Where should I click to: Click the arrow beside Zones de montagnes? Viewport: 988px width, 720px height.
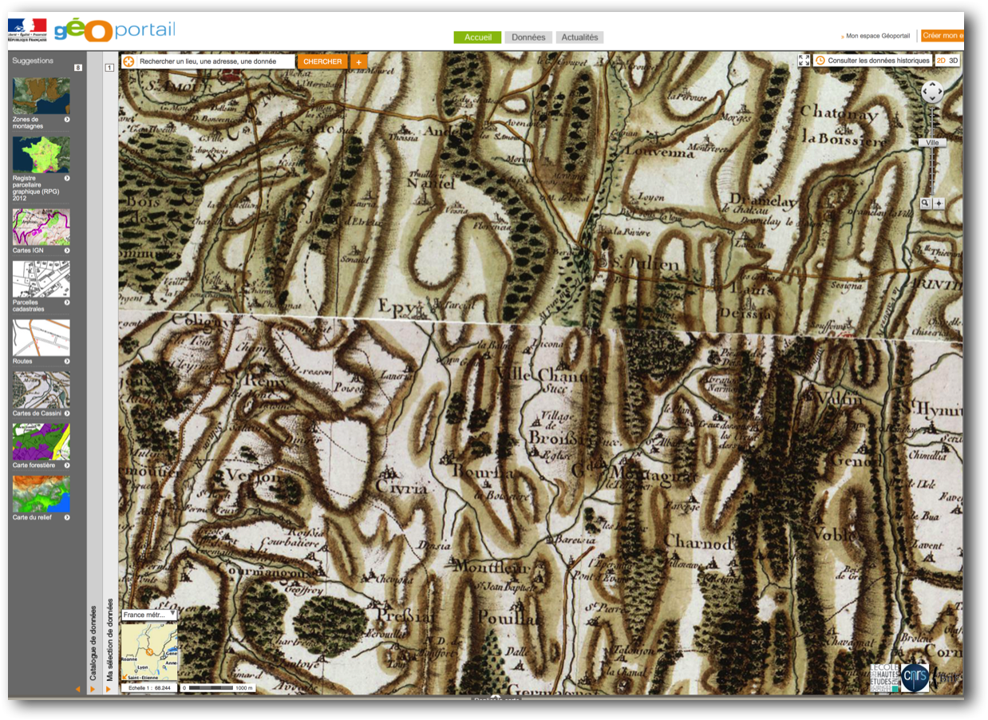[66, 120]
